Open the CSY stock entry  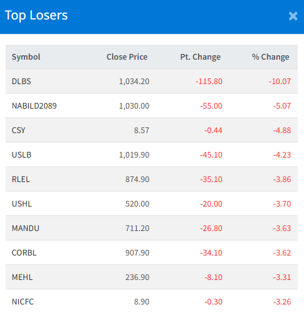tap(18, 131)
